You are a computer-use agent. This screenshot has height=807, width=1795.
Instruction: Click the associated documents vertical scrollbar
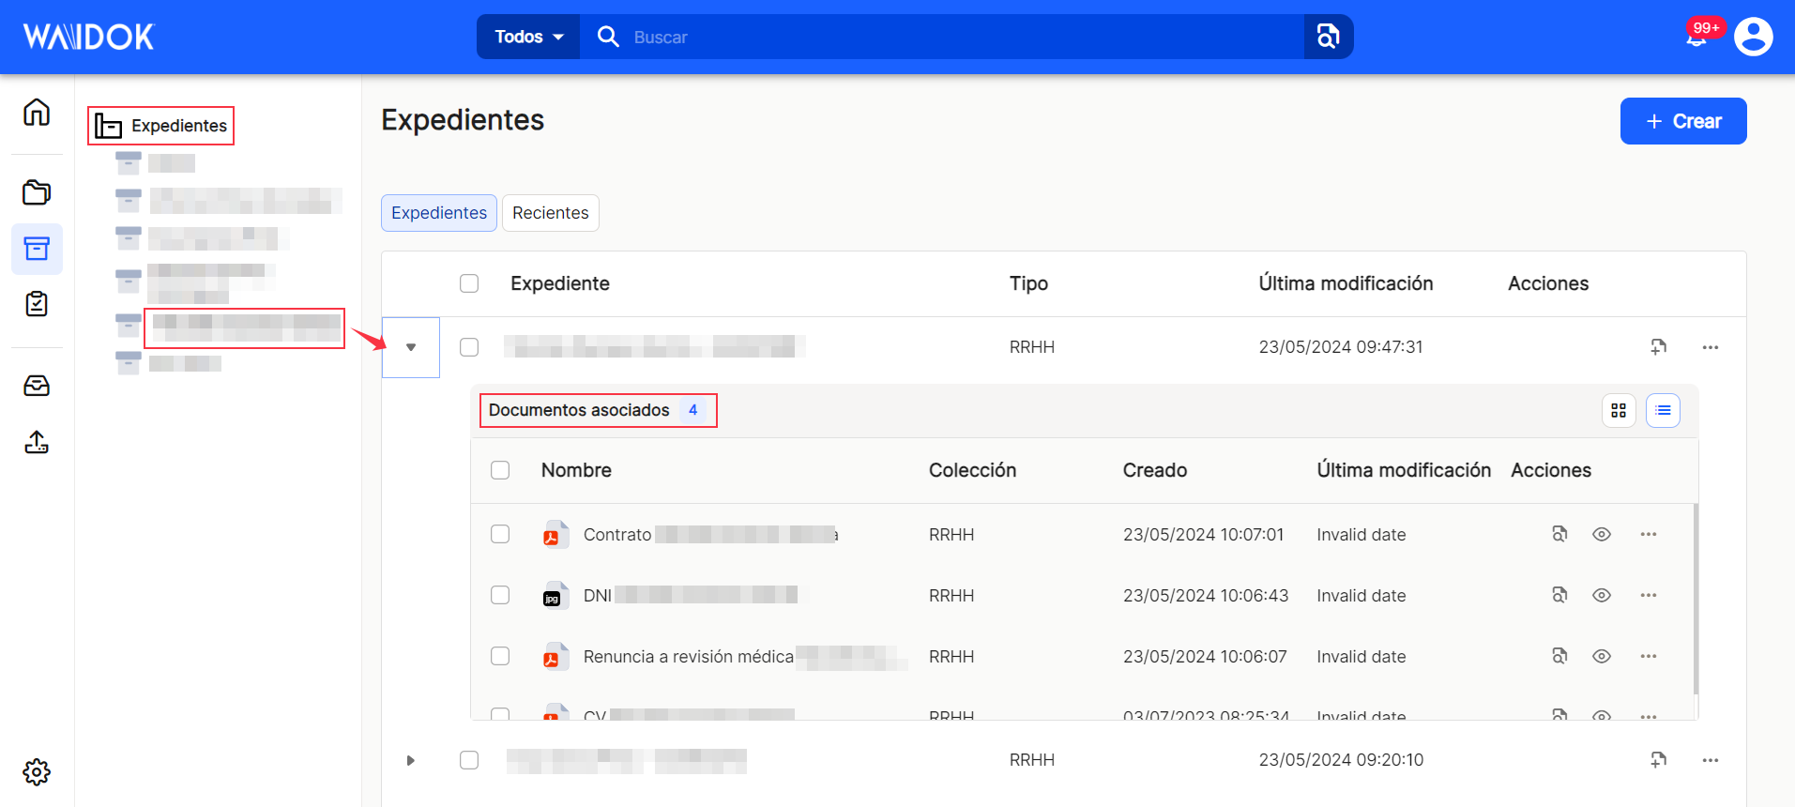click(1695, 599)
